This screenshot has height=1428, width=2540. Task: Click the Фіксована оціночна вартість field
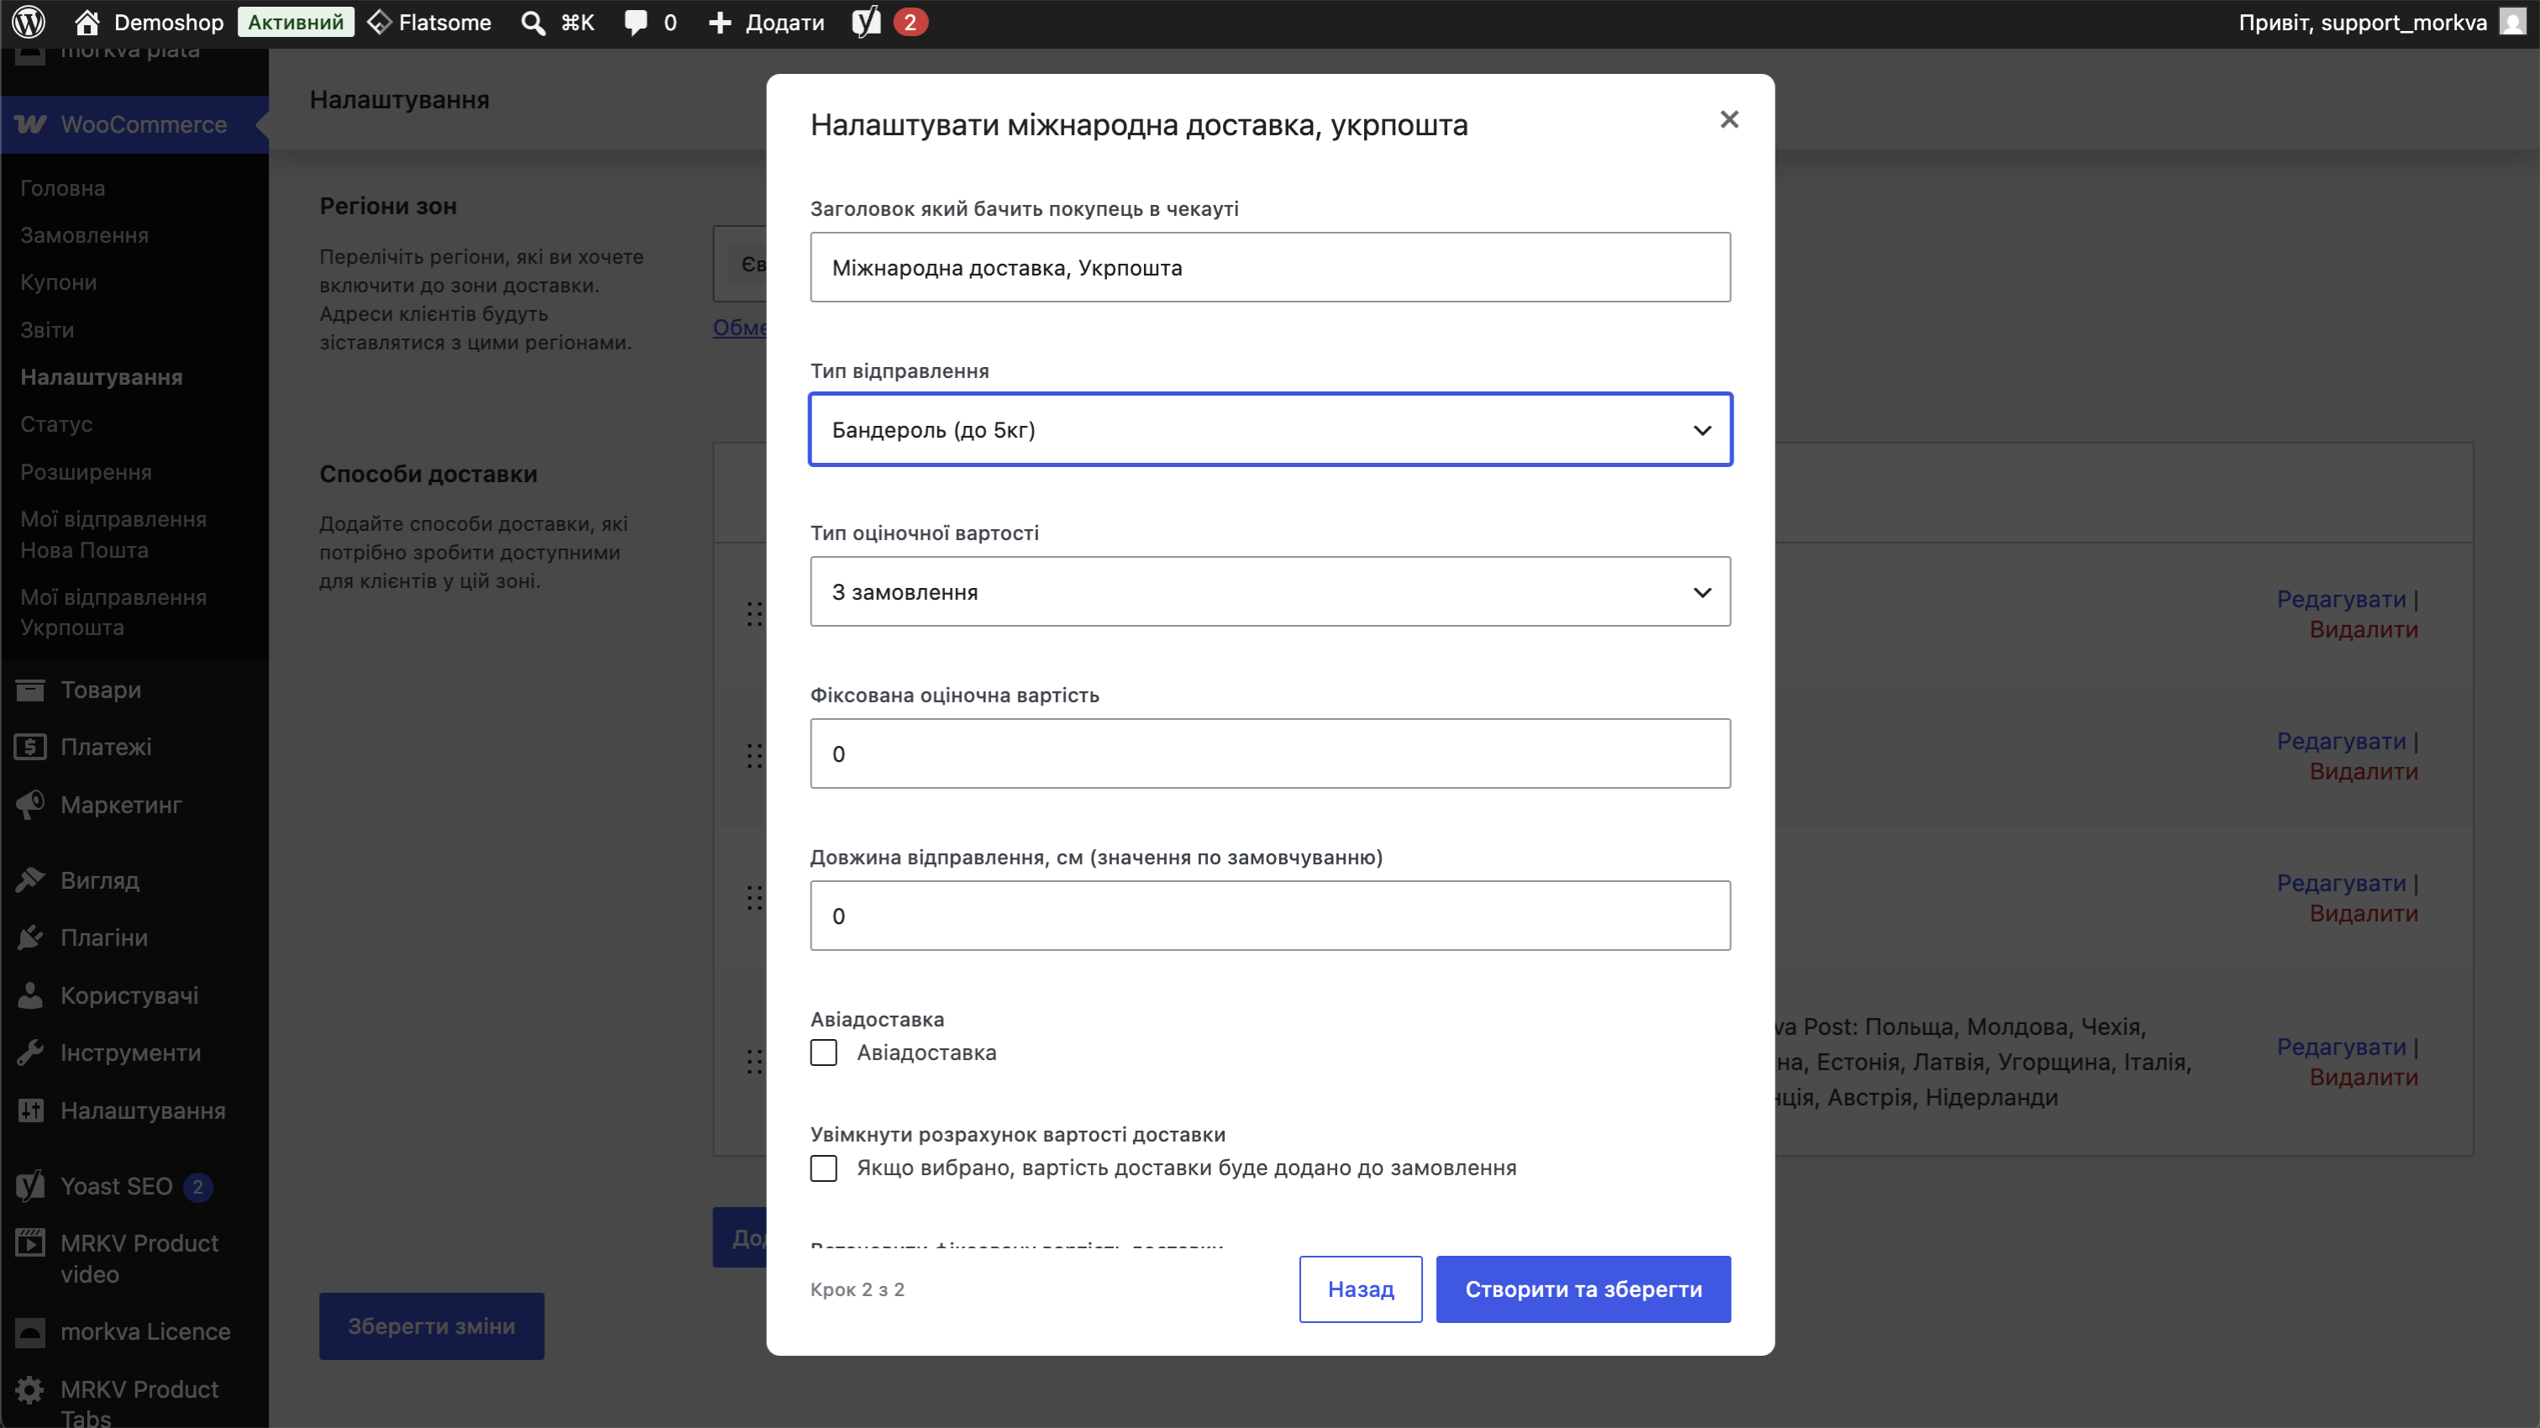pyautogui.click(x=1270, y=753)
